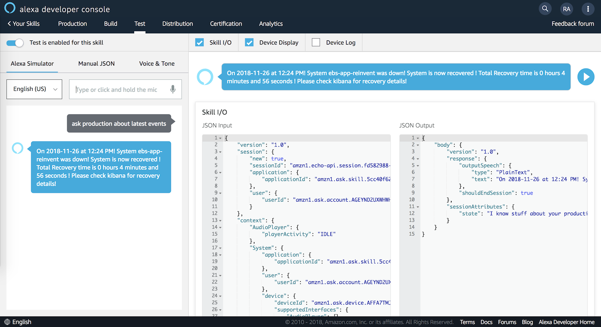
Task: Open the Analytics tab
Action: pyautogui.click(x=271, y=24)
